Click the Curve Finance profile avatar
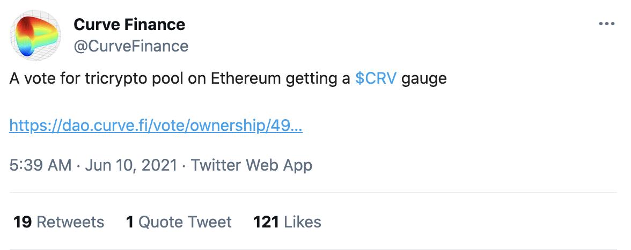Viewport: 631px width, 250px height. point(35,36)
